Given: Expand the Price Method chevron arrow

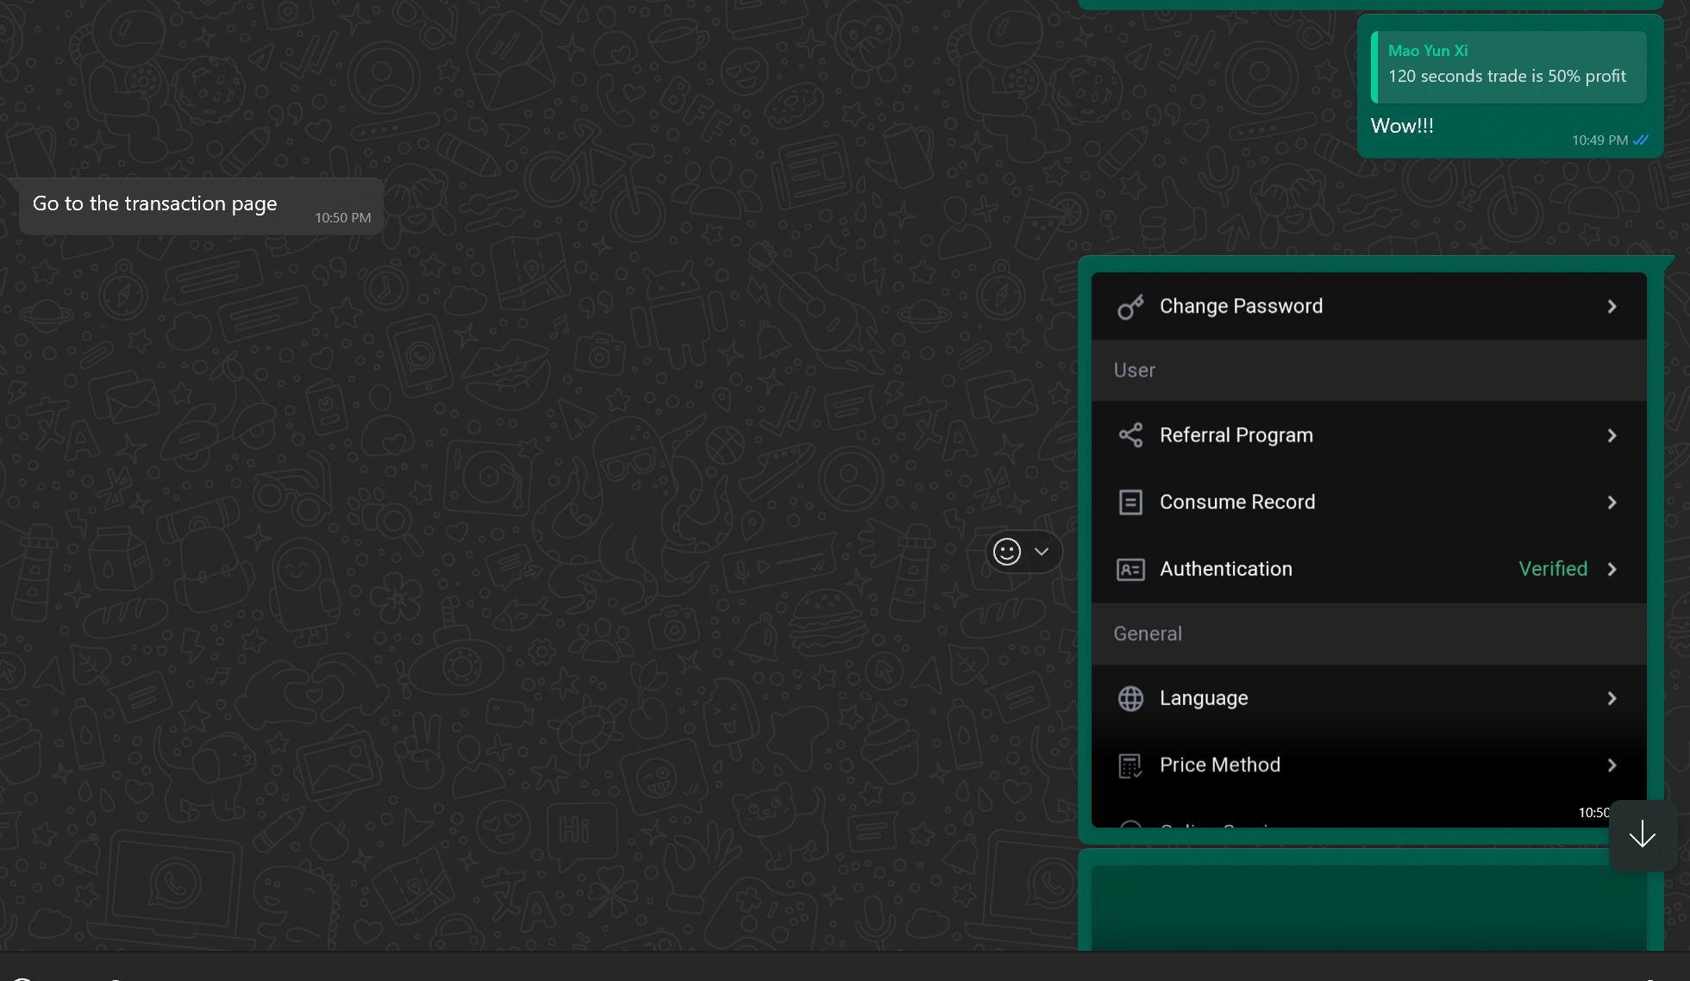Looking at the screenshot, I should 1612,765.
